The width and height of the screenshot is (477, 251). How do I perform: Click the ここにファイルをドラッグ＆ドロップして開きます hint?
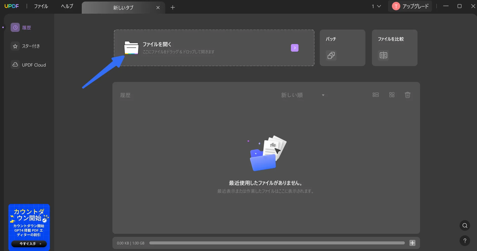point(178,52)
